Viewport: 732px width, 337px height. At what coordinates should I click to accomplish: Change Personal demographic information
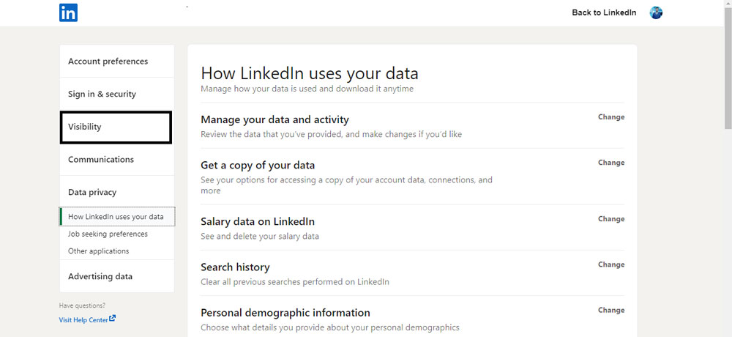tap(611, 310)
